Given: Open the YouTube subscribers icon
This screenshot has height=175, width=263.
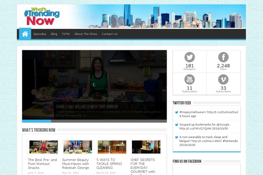Looking at the screenshot, I should (189, 79).
